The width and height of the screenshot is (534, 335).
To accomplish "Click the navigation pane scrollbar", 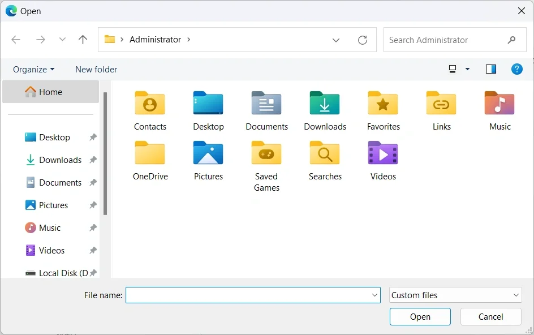I will point(105,153).
